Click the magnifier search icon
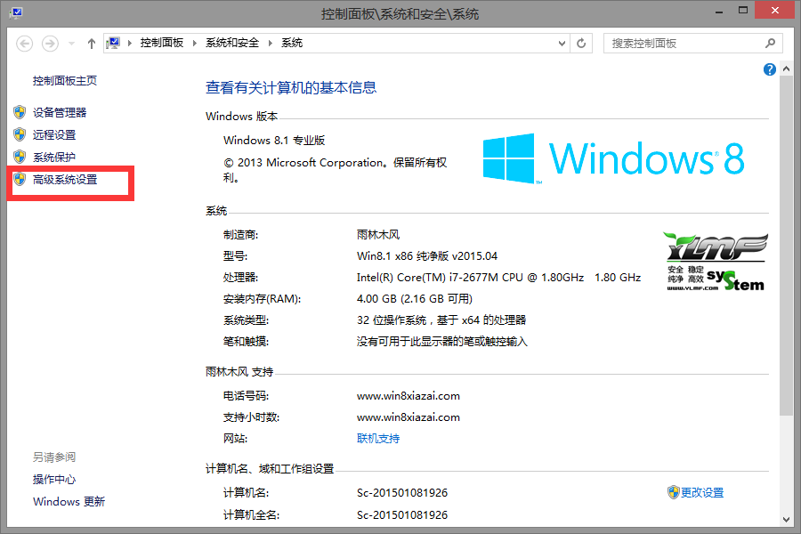801x534 pixels. click(x=771, y=44)
